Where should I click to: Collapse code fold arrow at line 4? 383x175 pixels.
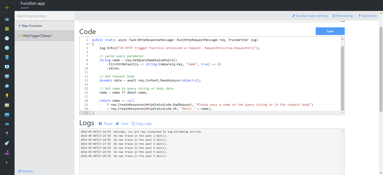(x=90, y=44)
